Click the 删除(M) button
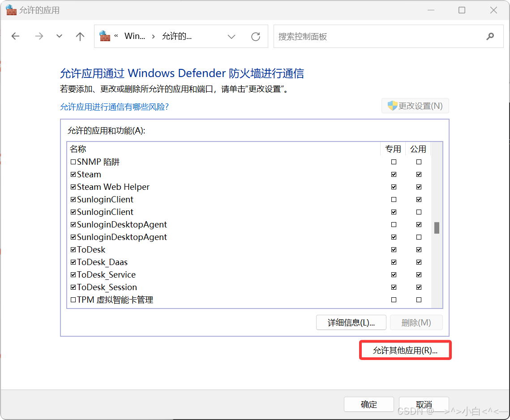This screenshot has height=420, width=510. click(416, 322)
